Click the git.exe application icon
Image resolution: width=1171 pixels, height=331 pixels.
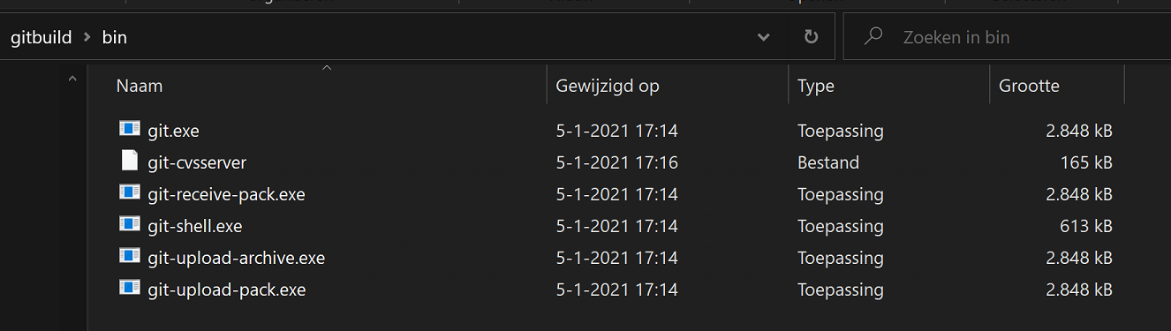[x=130, y=129]
